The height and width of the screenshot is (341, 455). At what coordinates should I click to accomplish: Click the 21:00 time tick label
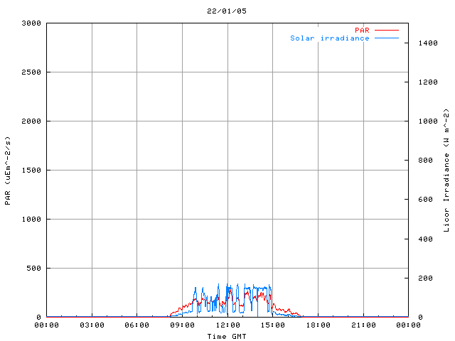point(363,325)
